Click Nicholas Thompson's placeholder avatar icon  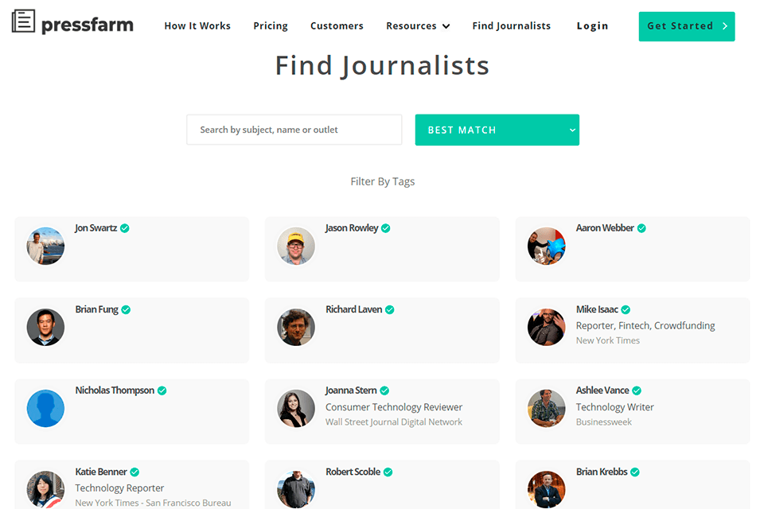45,409
